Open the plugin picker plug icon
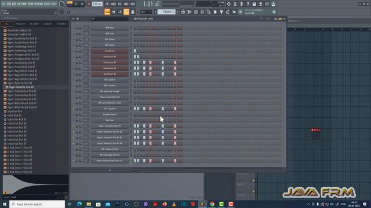The height and width of the screenshot is (208, 371). [221, 12]
